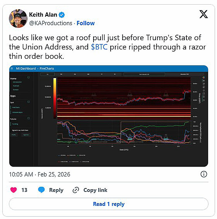Click the verified badge beside Keith Alan
The height and width of the screenshot is (219, 217).
[x=62, y=15]
